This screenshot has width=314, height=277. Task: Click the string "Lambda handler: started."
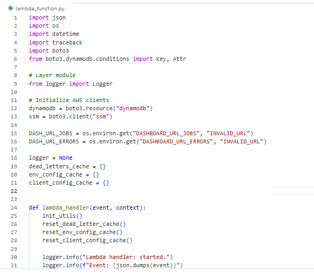[126, 257]
